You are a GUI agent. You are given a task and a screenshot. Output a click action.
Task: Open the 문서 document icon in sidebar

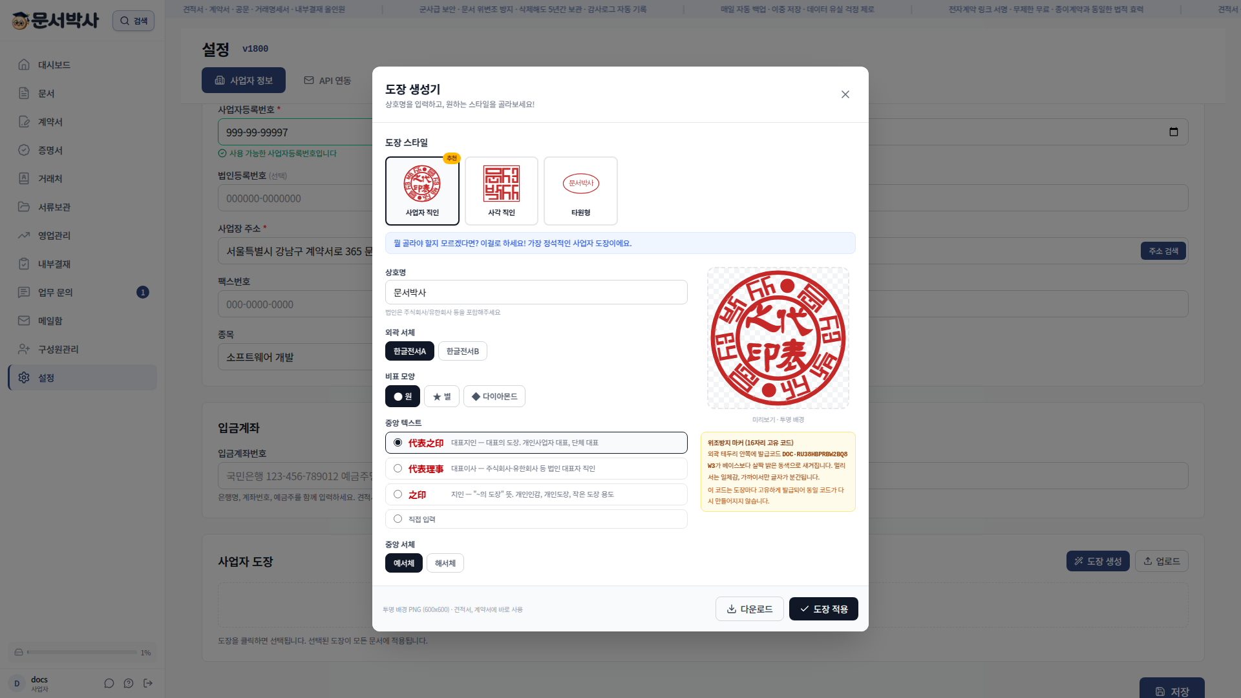(x=24, y=93)
